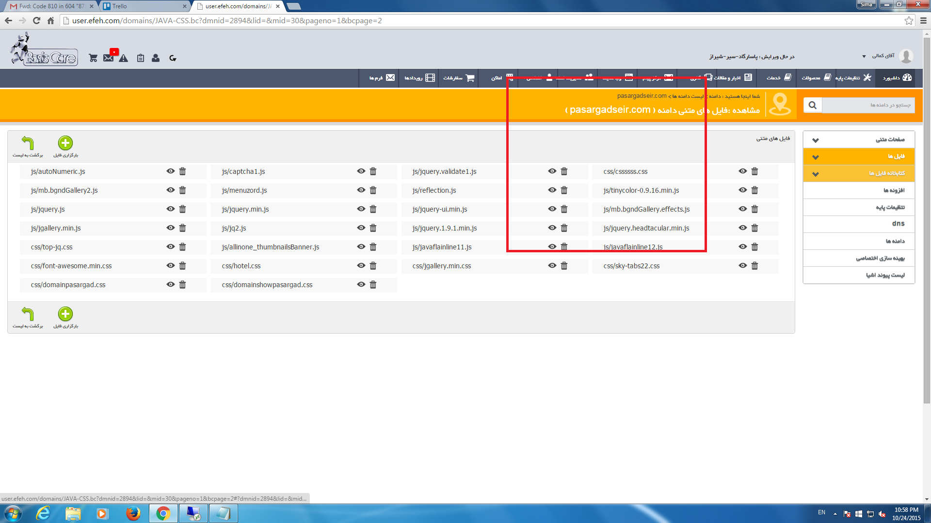Open the envelope messages icon with red badge
The height and width of the screenshot is (523, 931).
(x=109, y=58)
